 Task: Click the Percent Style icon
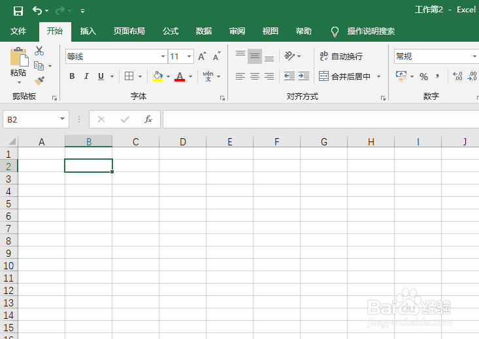(423, 76)
